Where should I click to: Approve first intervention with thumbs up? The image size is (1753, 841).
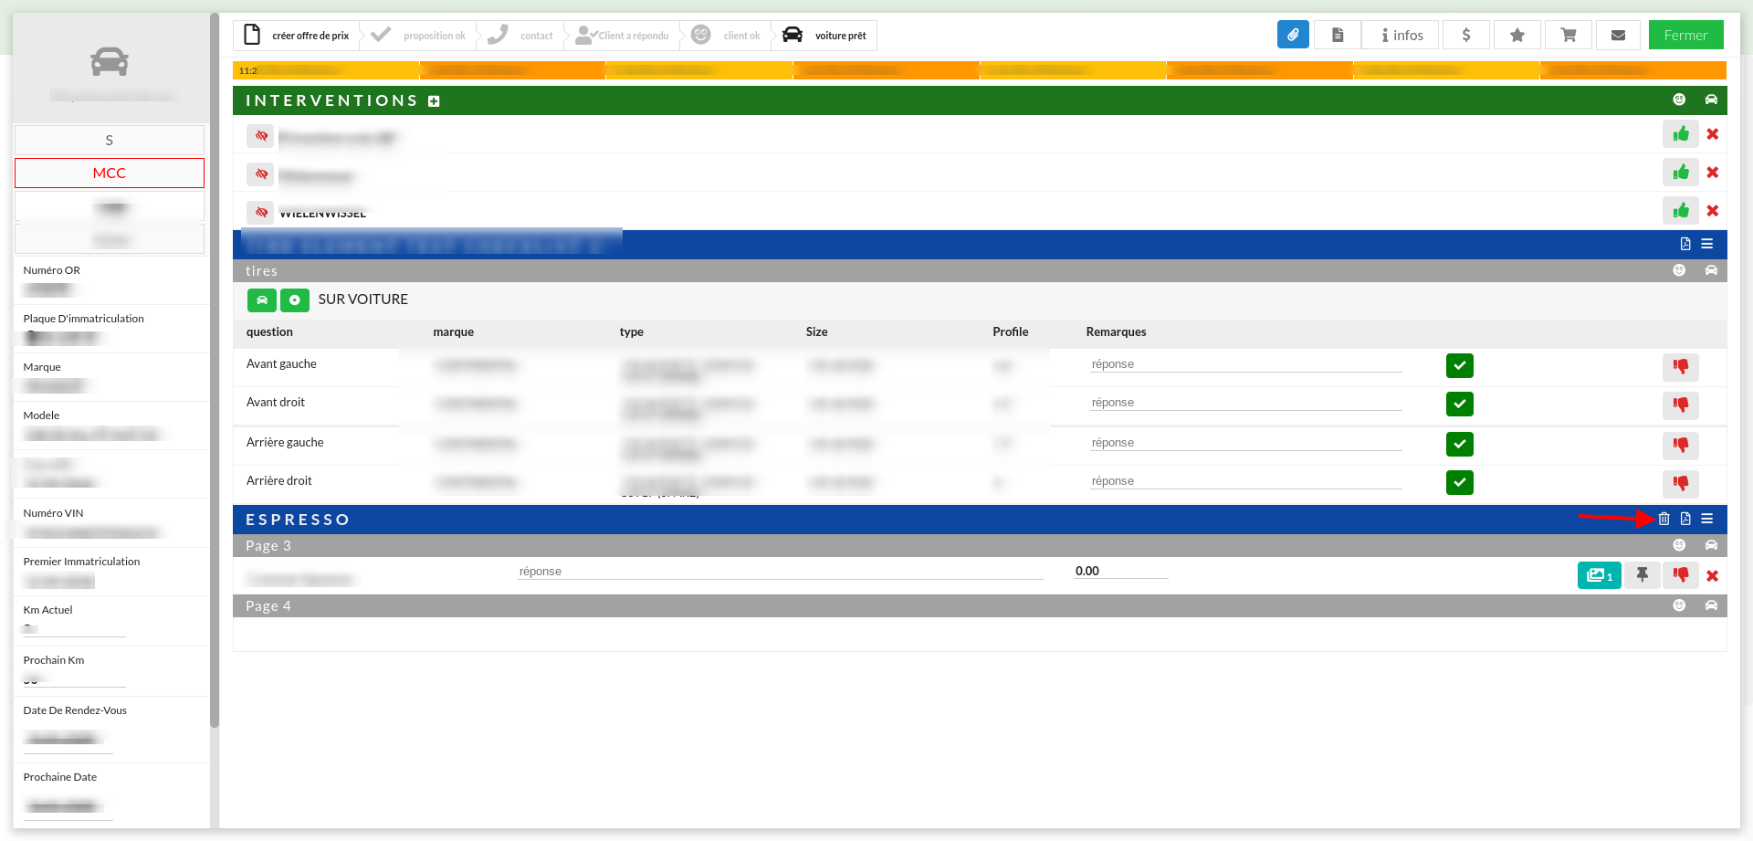click(1681, 134)
